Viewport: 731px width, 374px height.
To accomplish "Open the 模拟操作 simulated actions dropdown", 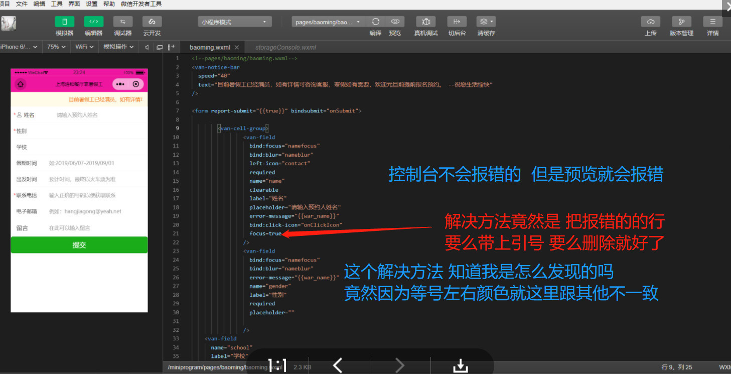I will 118,47.
